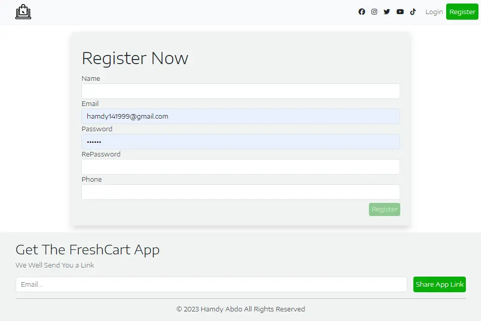
Task: Click the Register Now heading
Action: [135, 58]
